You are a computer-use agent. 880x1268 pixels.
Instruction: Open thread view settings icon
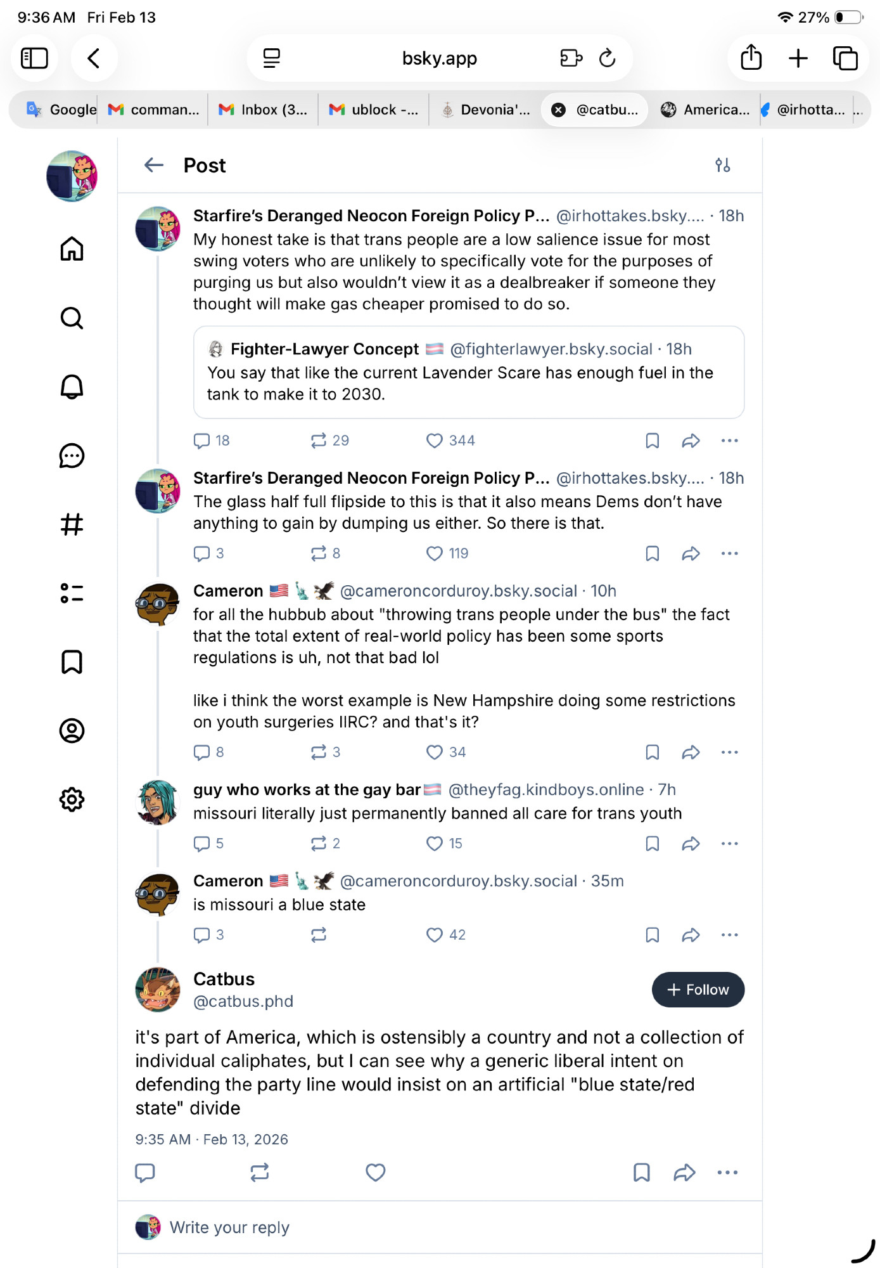click(722, 165)
